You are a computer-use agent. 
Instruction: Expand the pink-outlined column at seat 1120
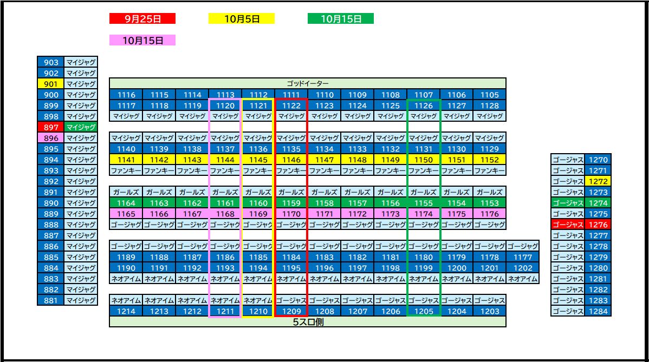coord(224,106)
